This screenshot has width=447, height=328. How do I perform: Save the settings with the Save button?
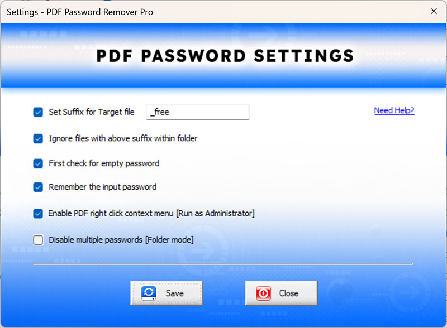167,293
